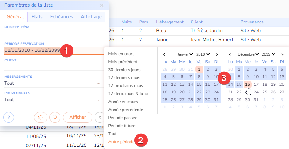Choose the 'Année précédente' preset
Viewport: 289px width, 149px height.
[126, 110]
